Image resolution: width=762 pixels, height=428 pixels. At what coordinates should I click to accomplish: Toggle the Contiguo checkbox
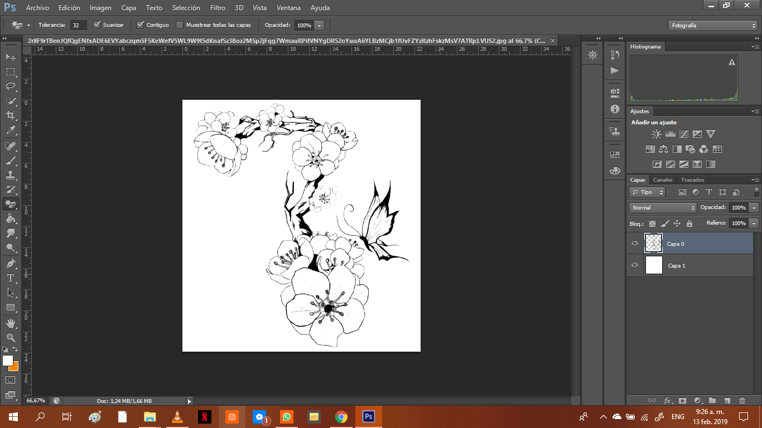[141, 25]
